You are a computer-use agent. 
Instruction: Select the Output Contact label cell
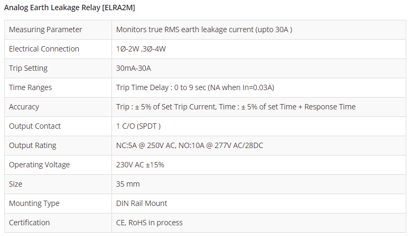click(x=35, y=126)
